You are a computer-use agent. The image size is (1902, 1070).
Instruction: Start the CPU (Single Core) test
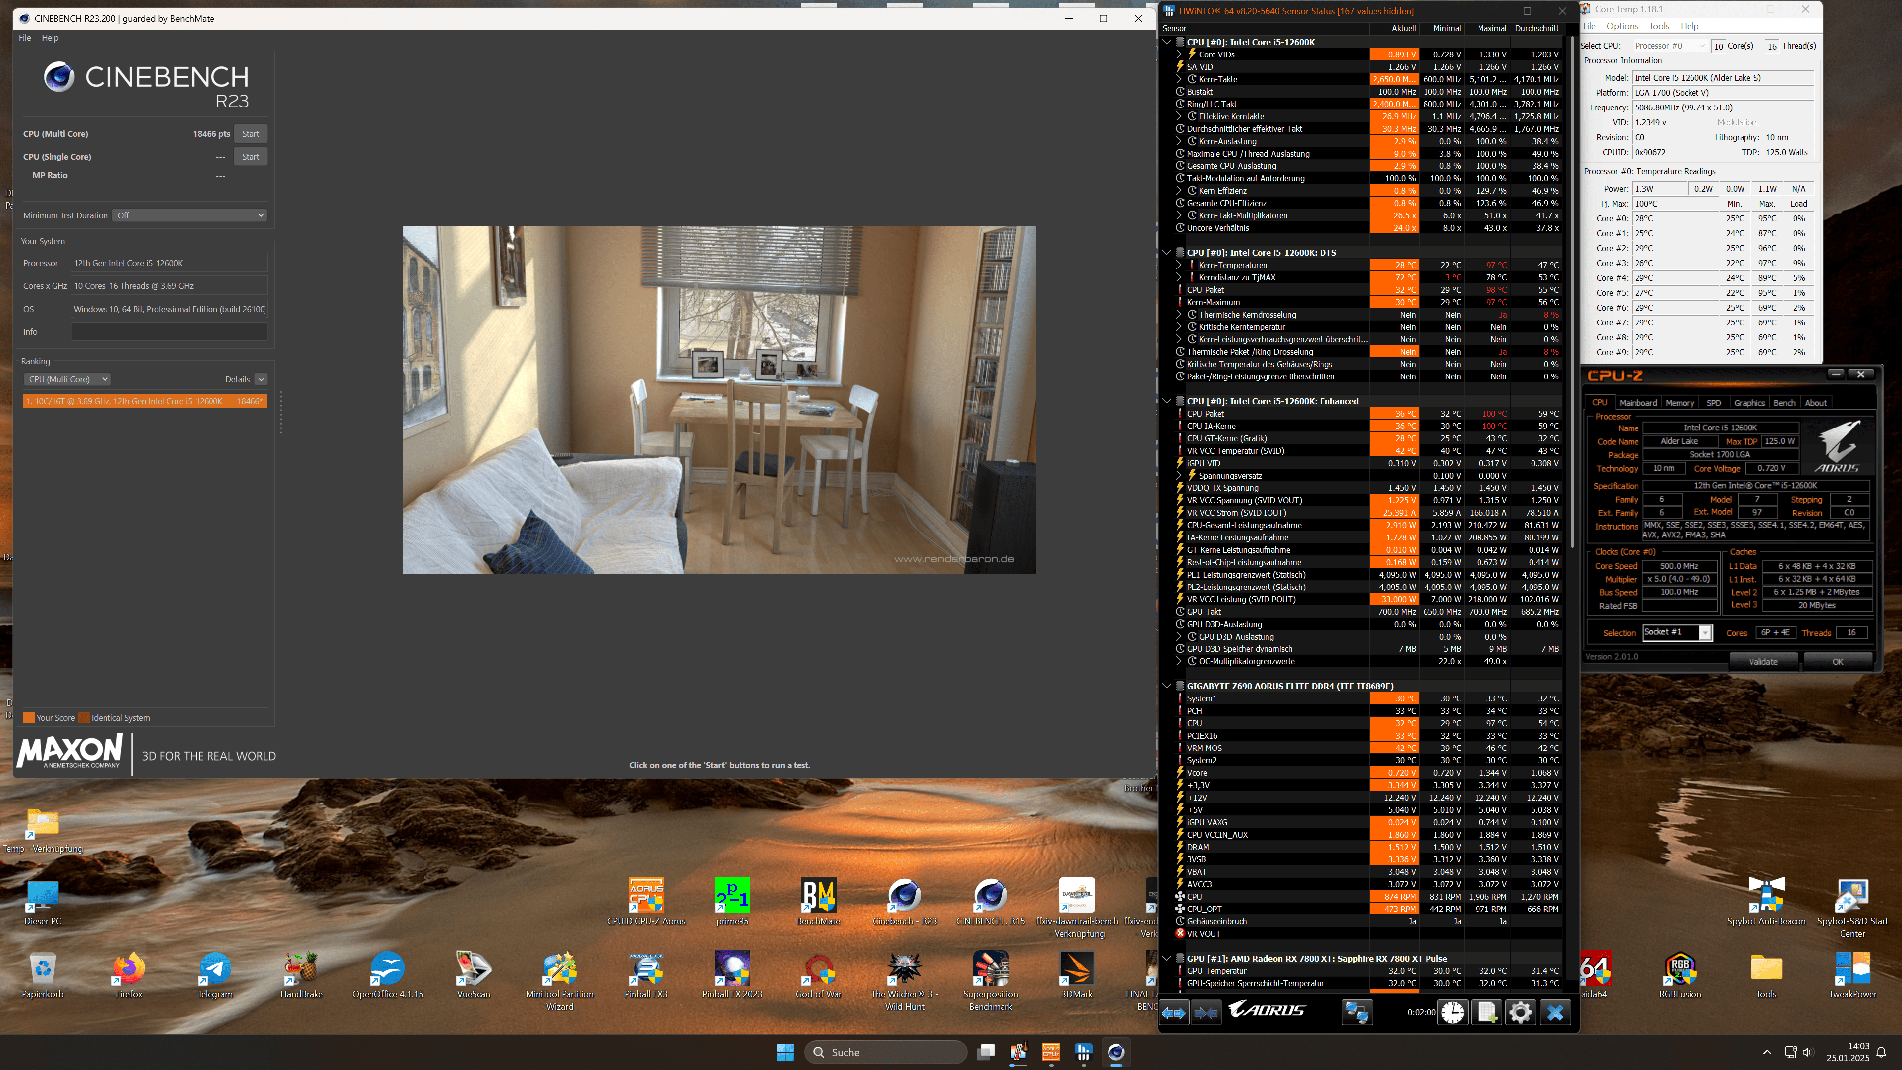click(x=250, y=157)
